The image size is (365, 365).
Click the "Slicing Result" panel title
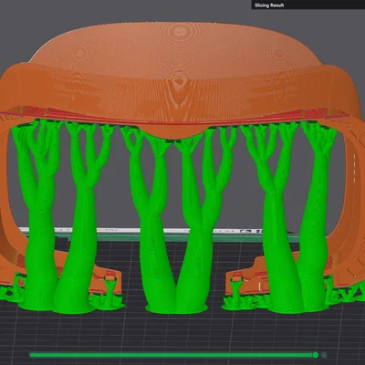pos(269,5)
